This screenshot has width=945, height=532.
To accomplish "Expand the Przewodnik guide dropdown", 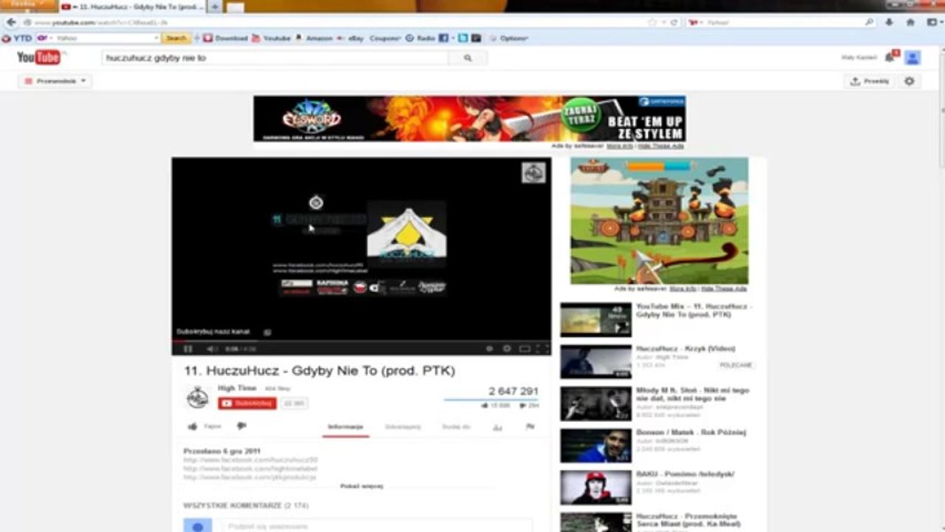I will pos(55,81).
